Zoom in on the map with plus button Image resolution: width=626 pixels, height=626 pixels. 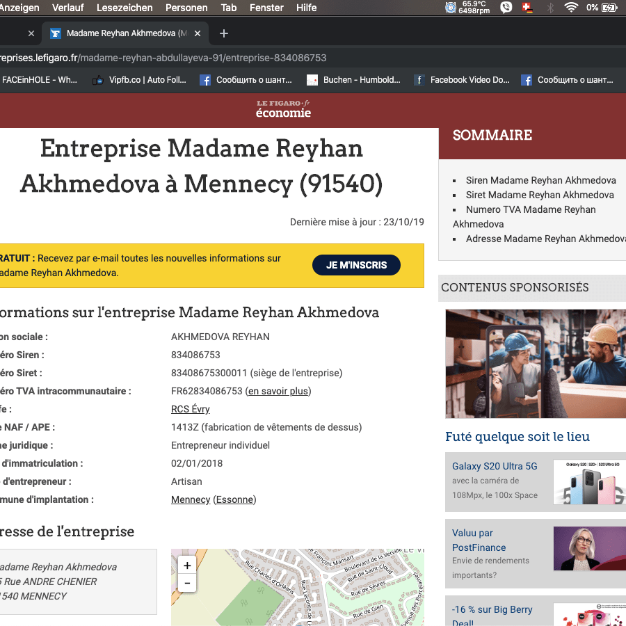pos(187,565)
